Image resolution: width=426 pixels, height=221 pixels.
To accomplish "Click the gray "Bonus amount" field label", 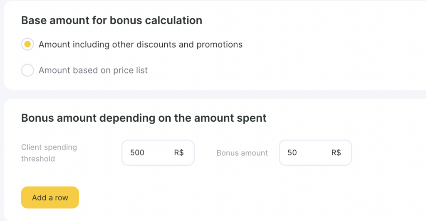I will 242,153.
